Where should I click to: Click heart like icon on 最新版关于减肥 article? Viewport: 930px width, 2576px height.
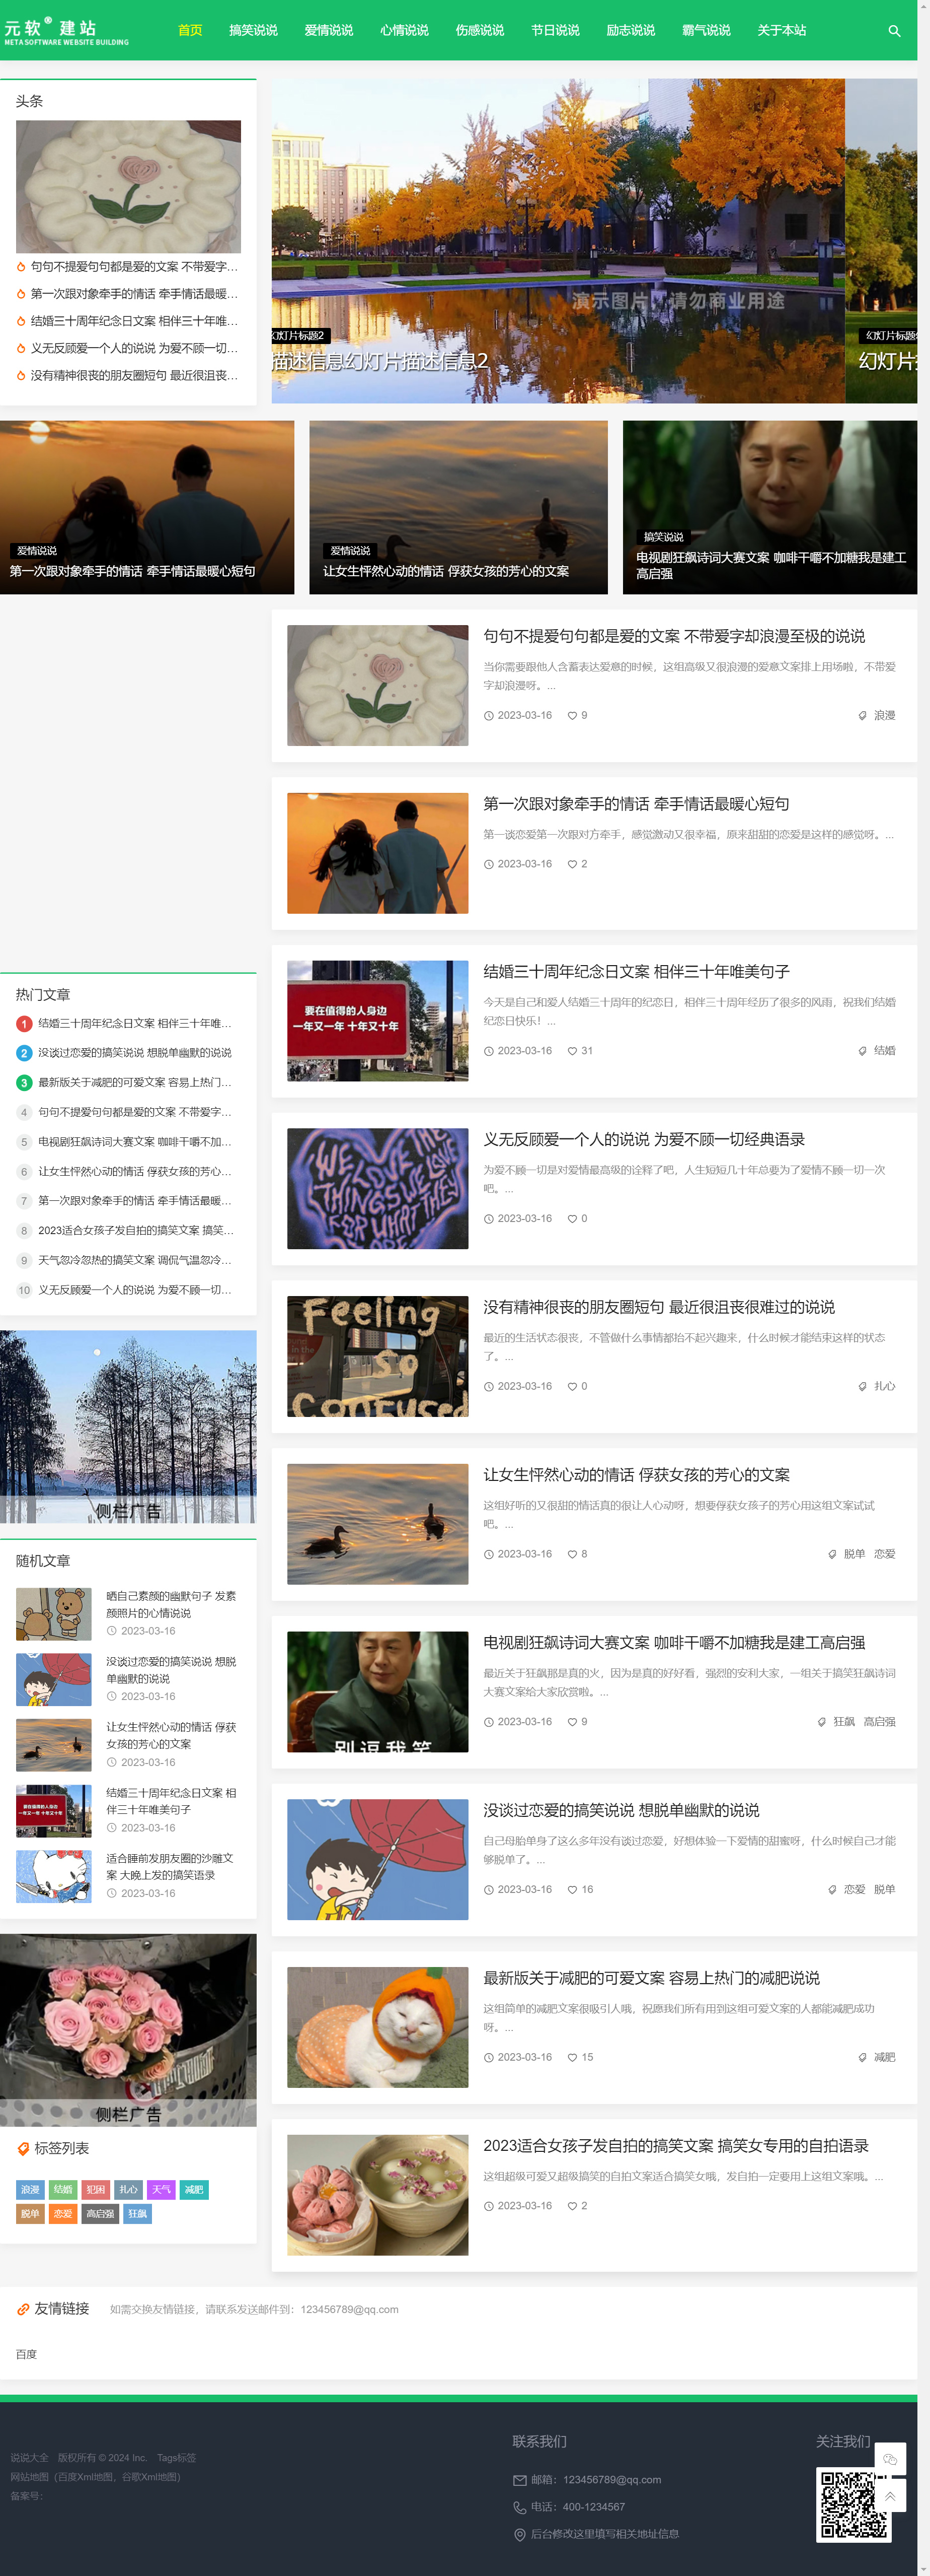coord(572,2057)
